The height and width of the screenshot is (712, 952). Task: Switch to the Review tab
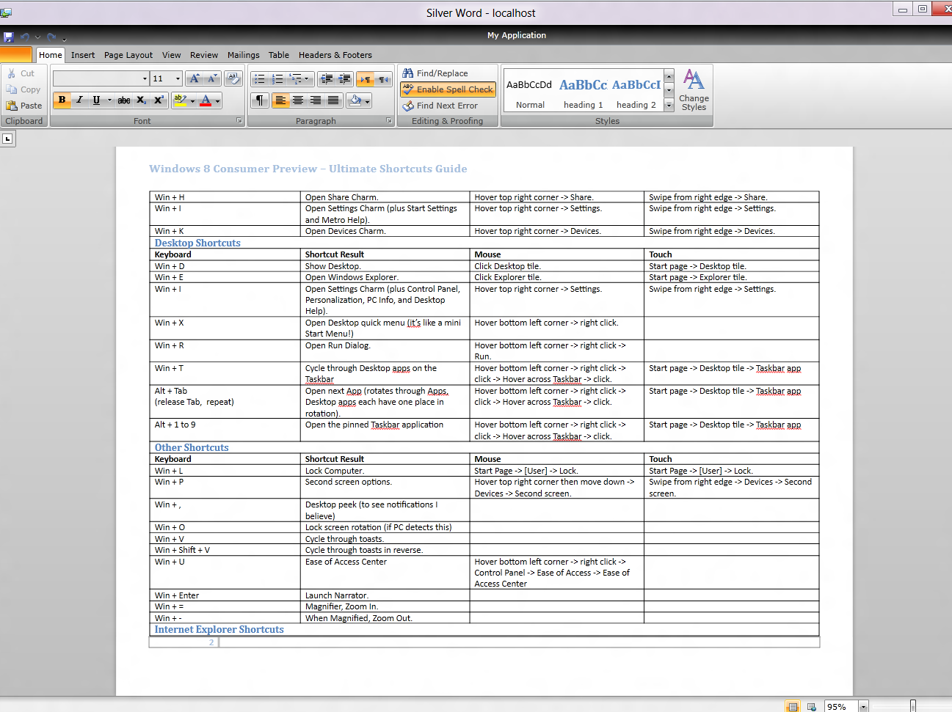tap(204, 55)
